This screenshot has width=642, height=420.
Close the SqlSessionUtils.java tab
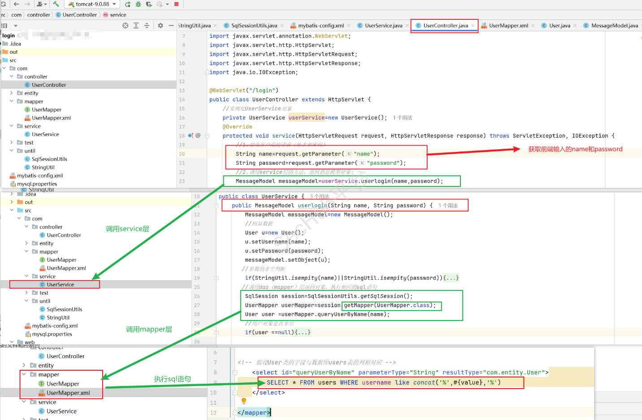click(282, 26)
